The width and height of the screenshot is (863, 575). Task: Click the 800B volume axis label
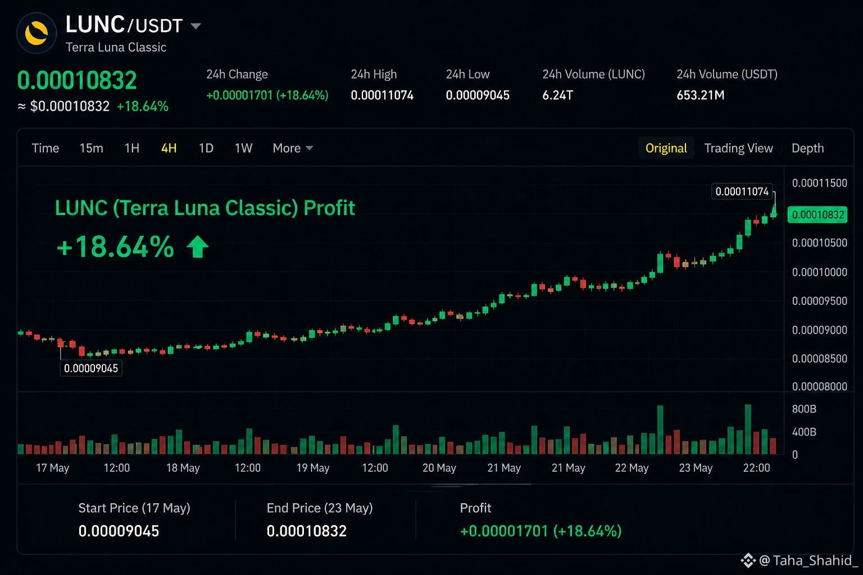click(x=804, y=409)
